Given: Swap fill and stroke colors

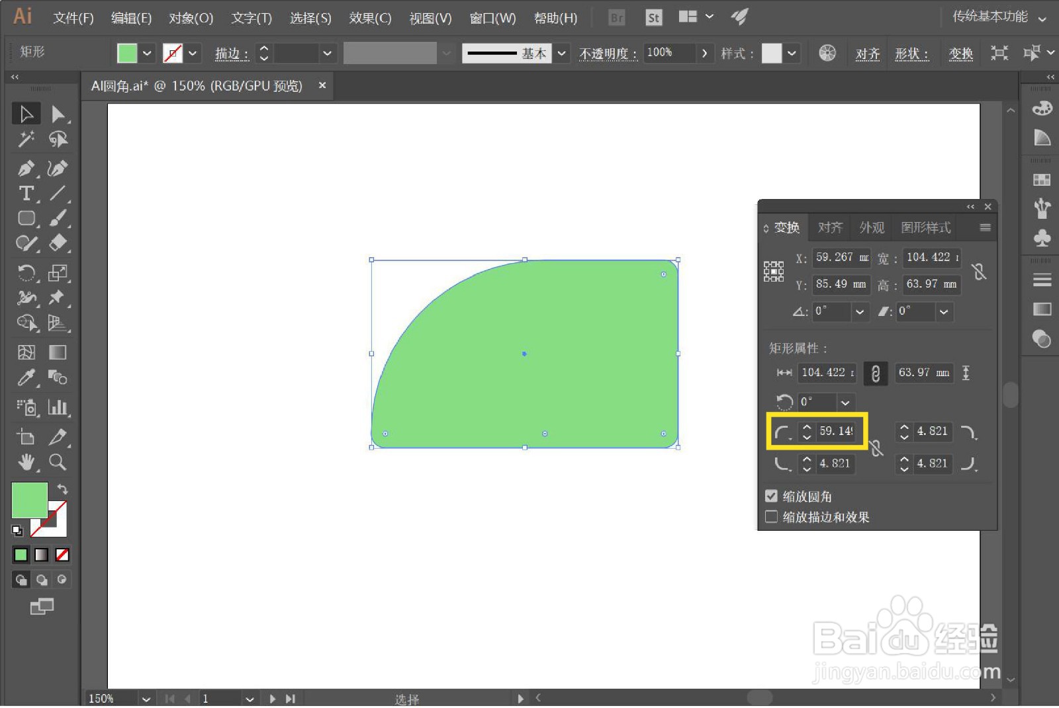Looking at the screenshot, I should [x=62, y=489].
